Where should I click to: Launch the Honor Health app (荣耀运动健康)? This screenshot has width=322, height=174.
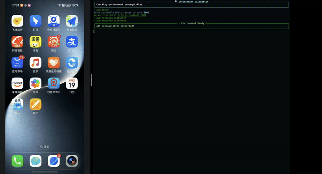(54, 63)
